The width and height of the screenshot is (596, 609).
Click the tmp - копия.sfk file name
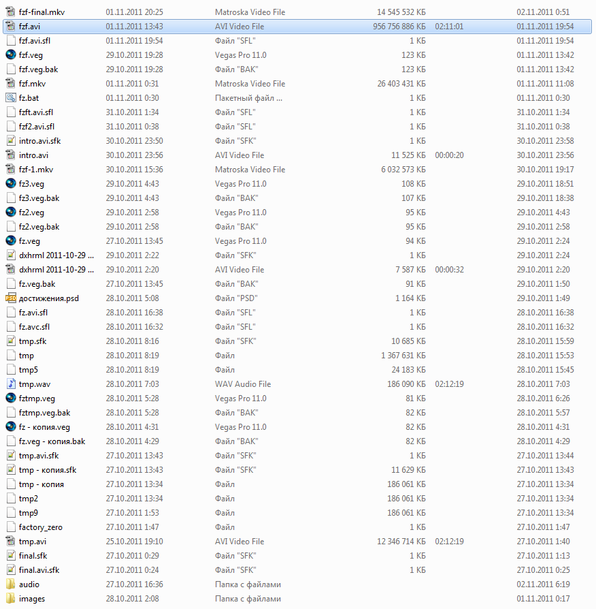click(48, 470)
